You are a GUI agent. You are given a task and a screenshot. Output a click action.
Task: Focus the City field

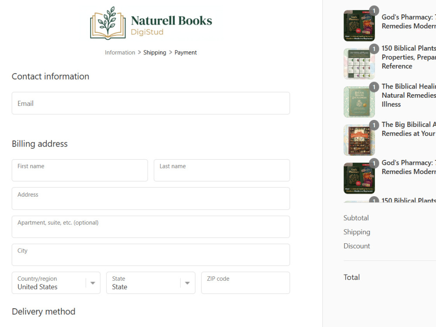(x=151, y=255)
